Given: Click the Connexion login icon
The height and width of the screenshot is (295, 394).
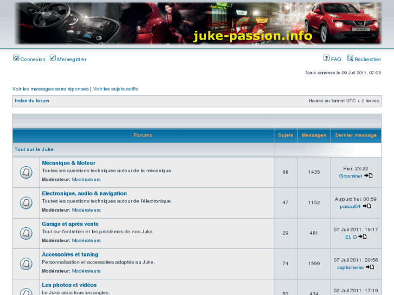Looking at the screenshot, I should tap(16, 58).
